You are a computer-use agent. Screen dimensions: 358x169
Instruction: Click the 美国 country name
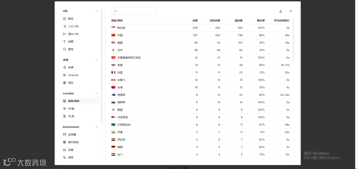(x=120, y=43)
